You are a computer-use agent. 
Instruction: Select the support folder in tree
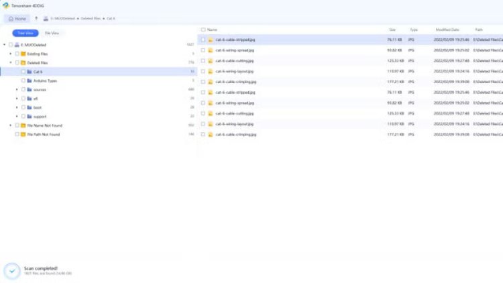(40, 116)
